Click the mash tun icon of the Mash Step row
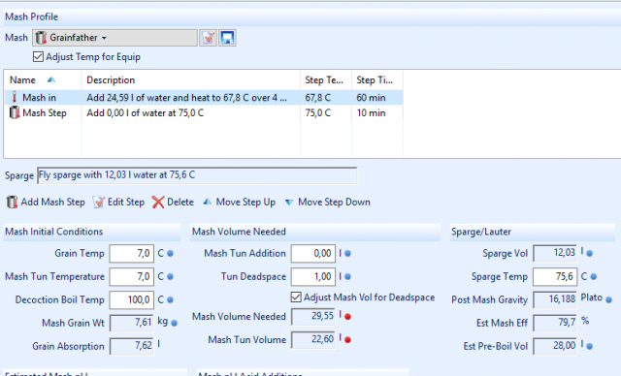 pos(15,112)
